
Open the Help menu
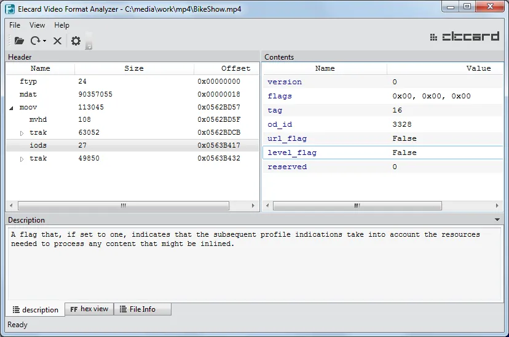(x=61, y=25)
